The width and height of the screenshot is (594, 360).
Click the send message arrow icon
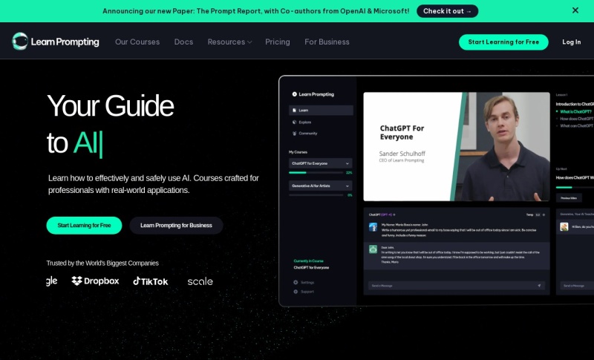coord(539,286)
